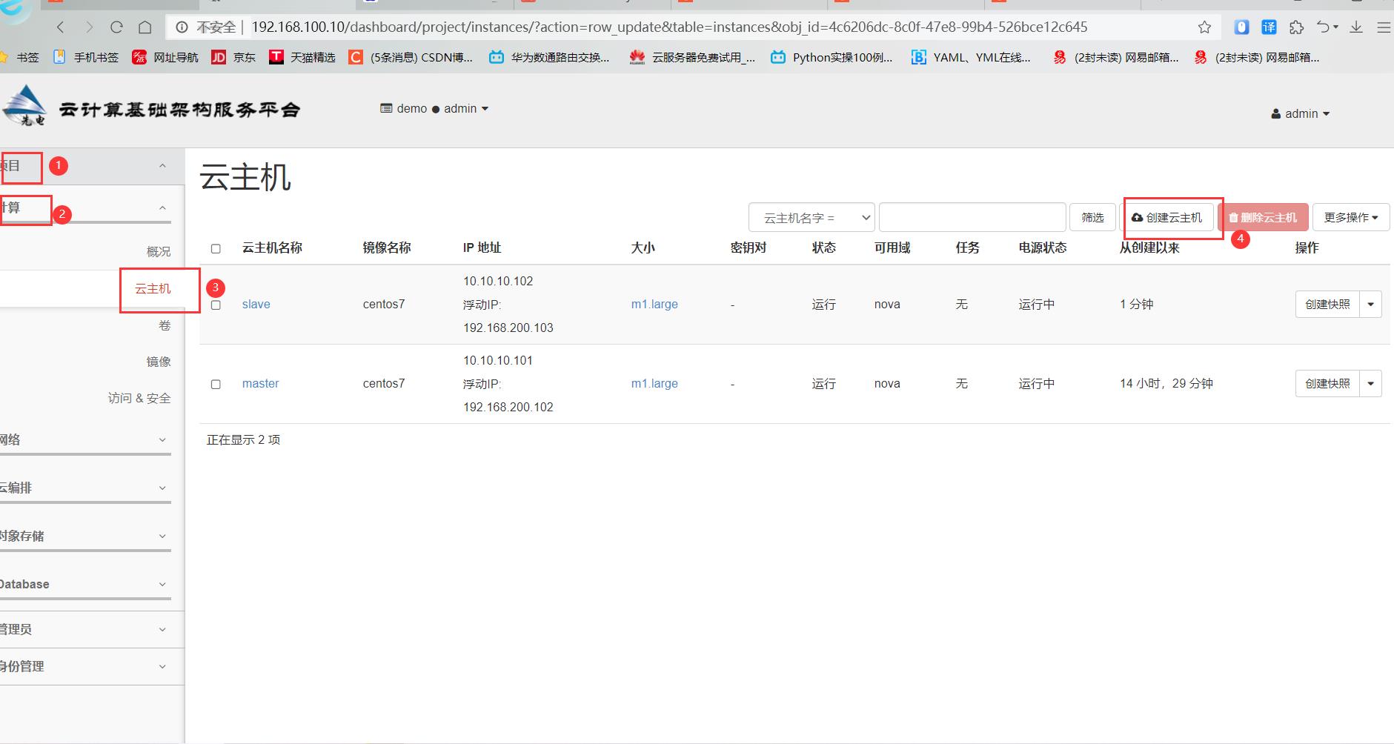This screenshot has height=744, width=1394.
Task: Open the m1.large link in slave row
Action: (654, 305)
